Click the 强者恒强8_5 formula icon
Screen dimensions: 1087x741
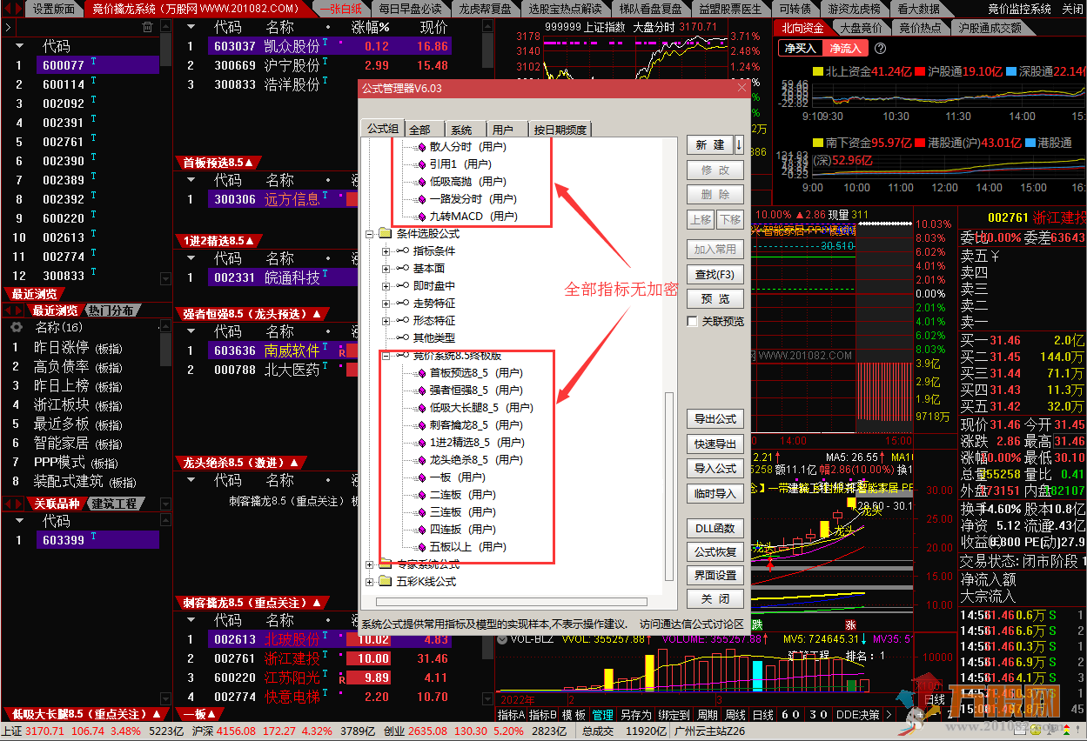tap(422, 391)
